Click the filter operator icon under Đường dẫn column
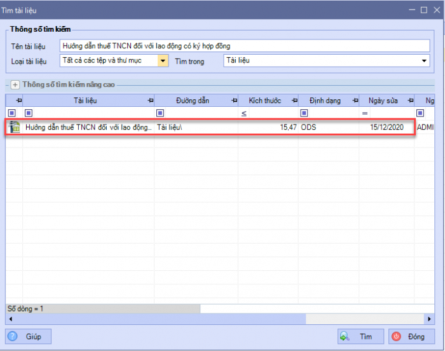 pyautogui.click(x=160, y=113)
